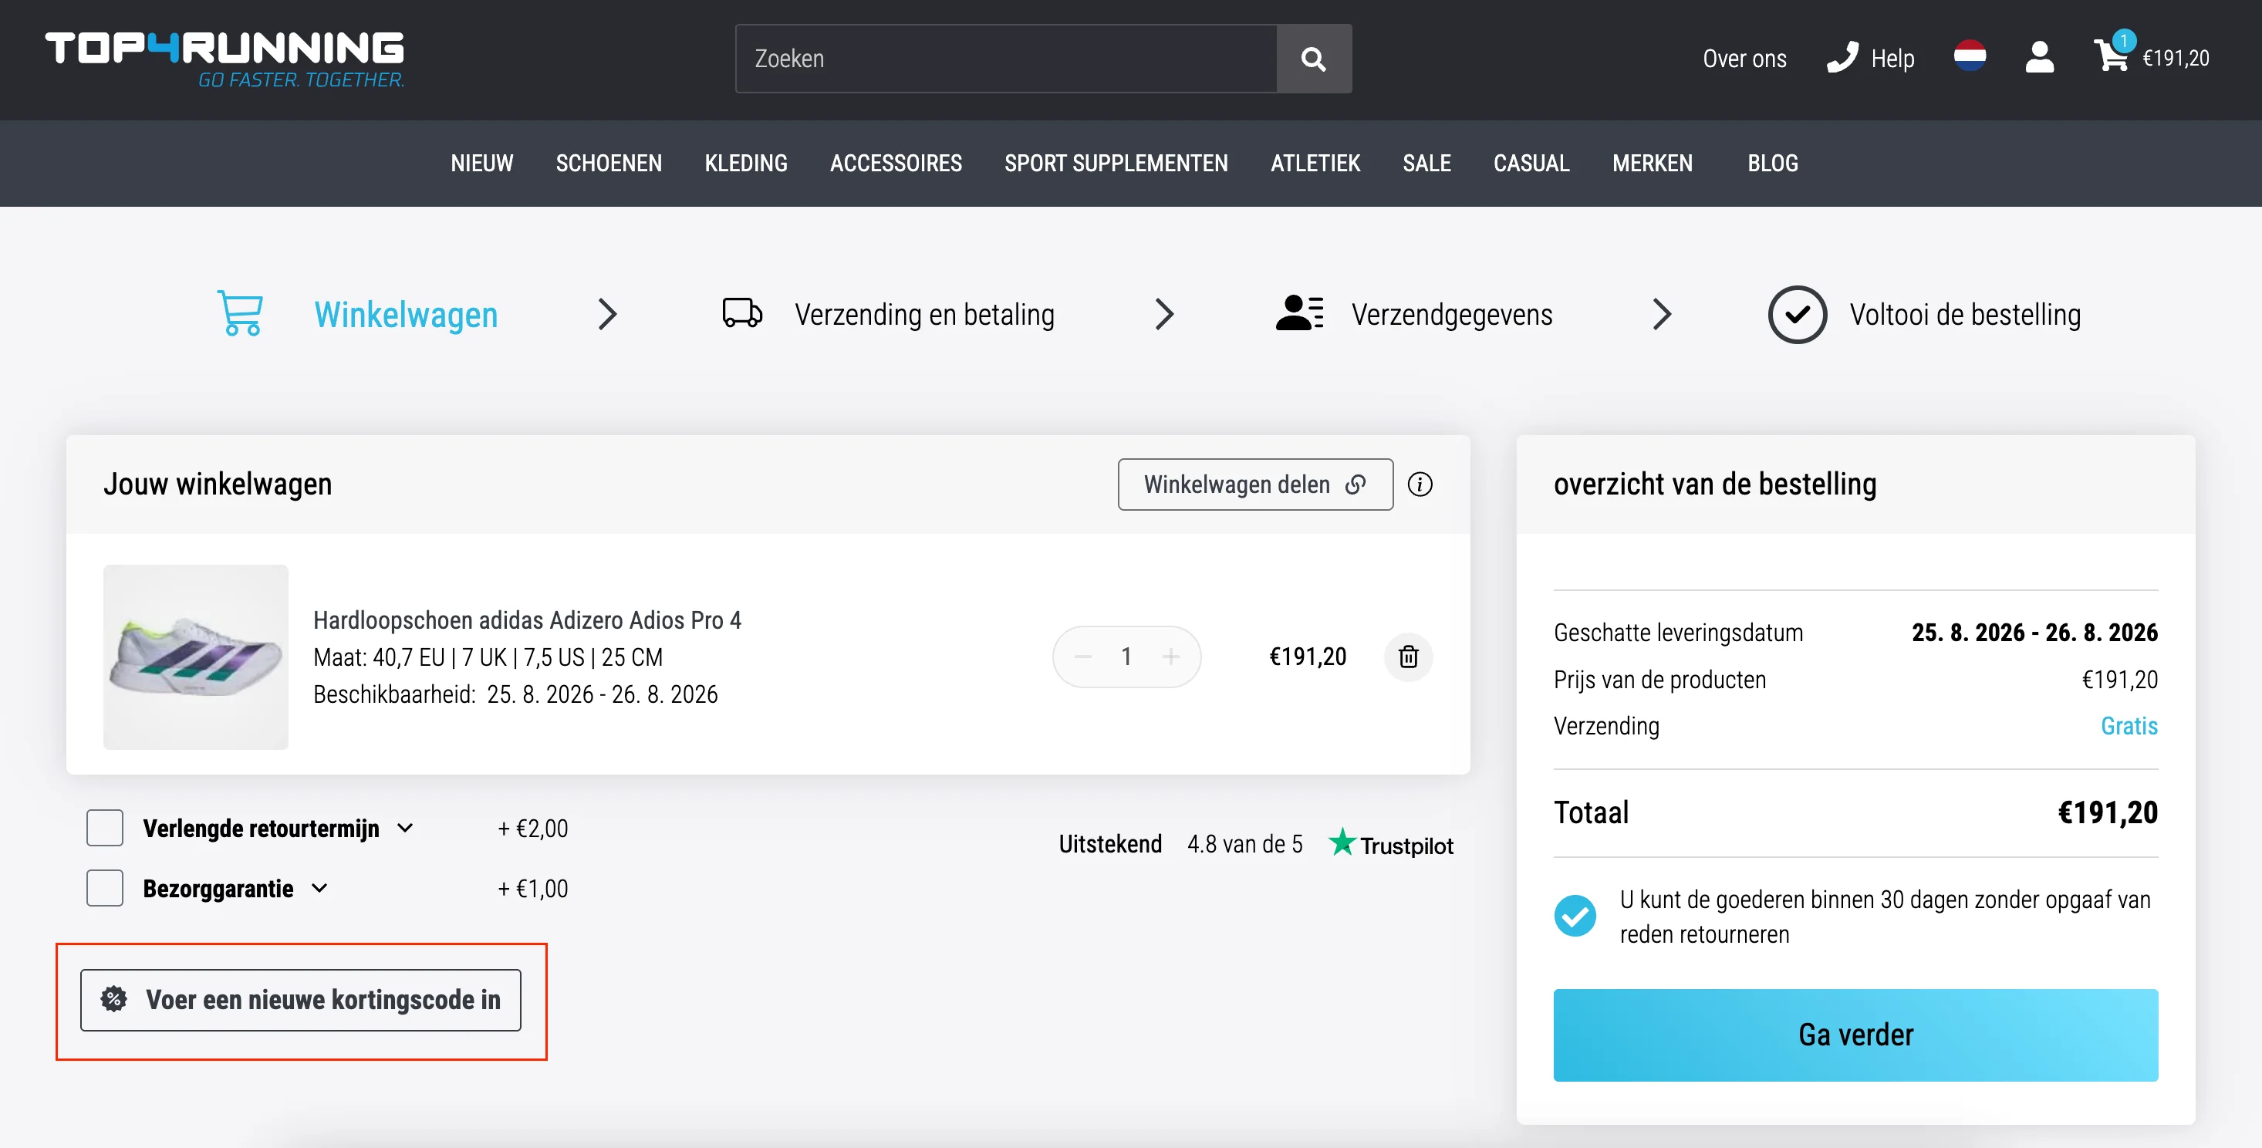Click the Uitstekend rating text
This screenshot has height=1148, width=2262.
click(1110, 844)
